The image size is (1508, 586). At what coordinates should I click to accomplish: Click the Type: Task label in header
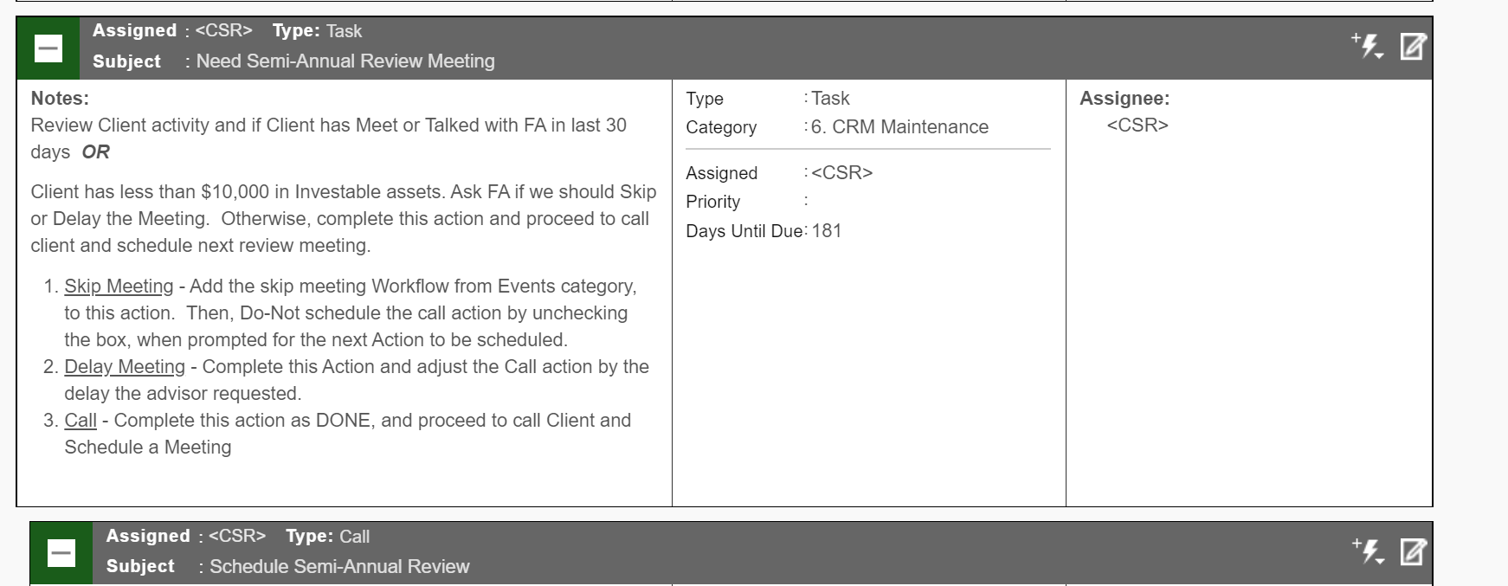pos(317,31)
